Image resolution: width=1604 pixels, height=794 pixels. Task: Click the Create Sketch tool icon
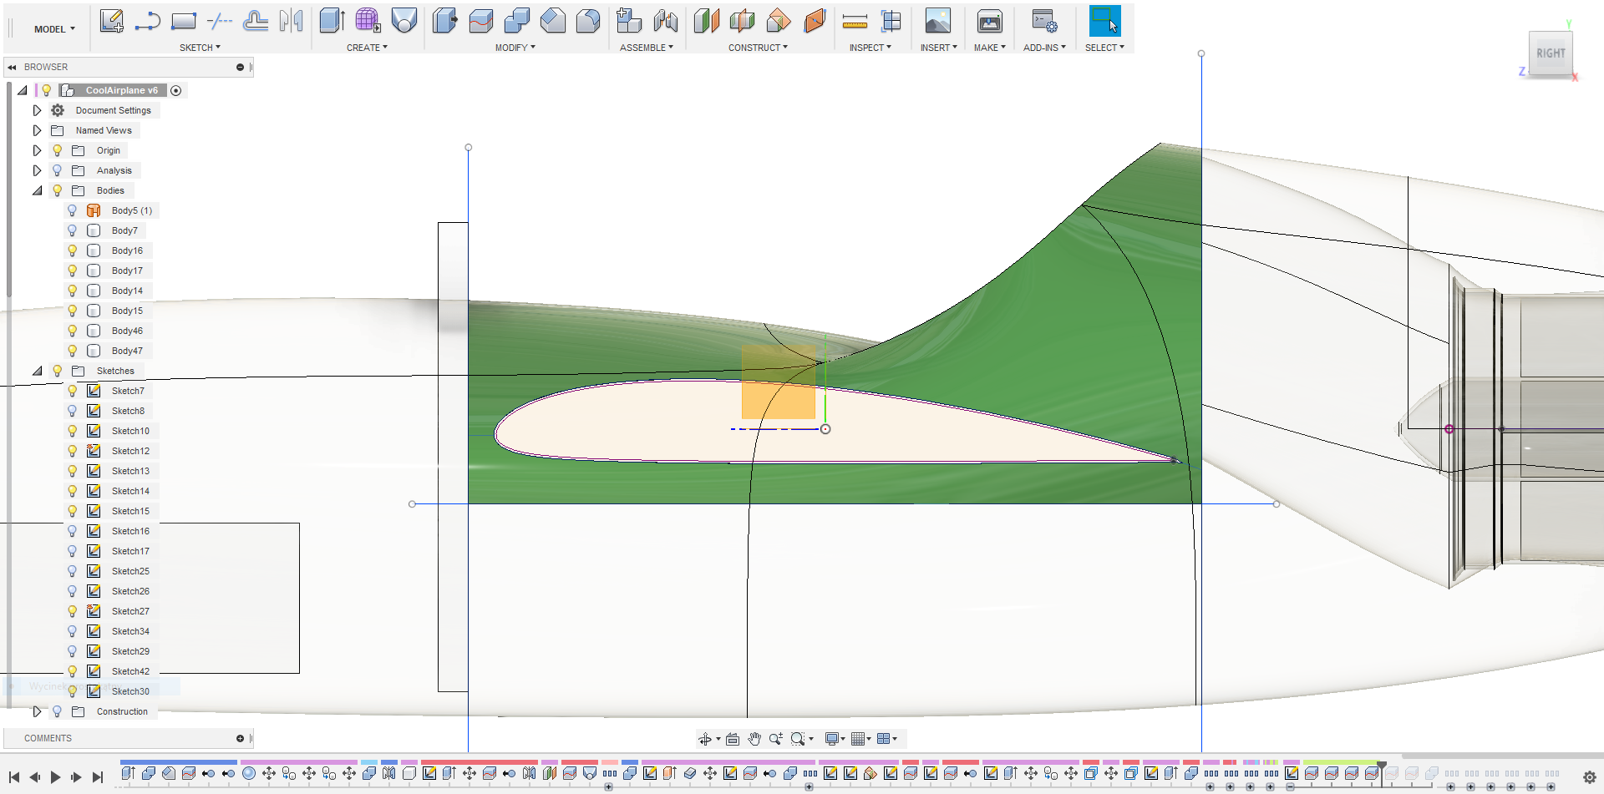112,21
